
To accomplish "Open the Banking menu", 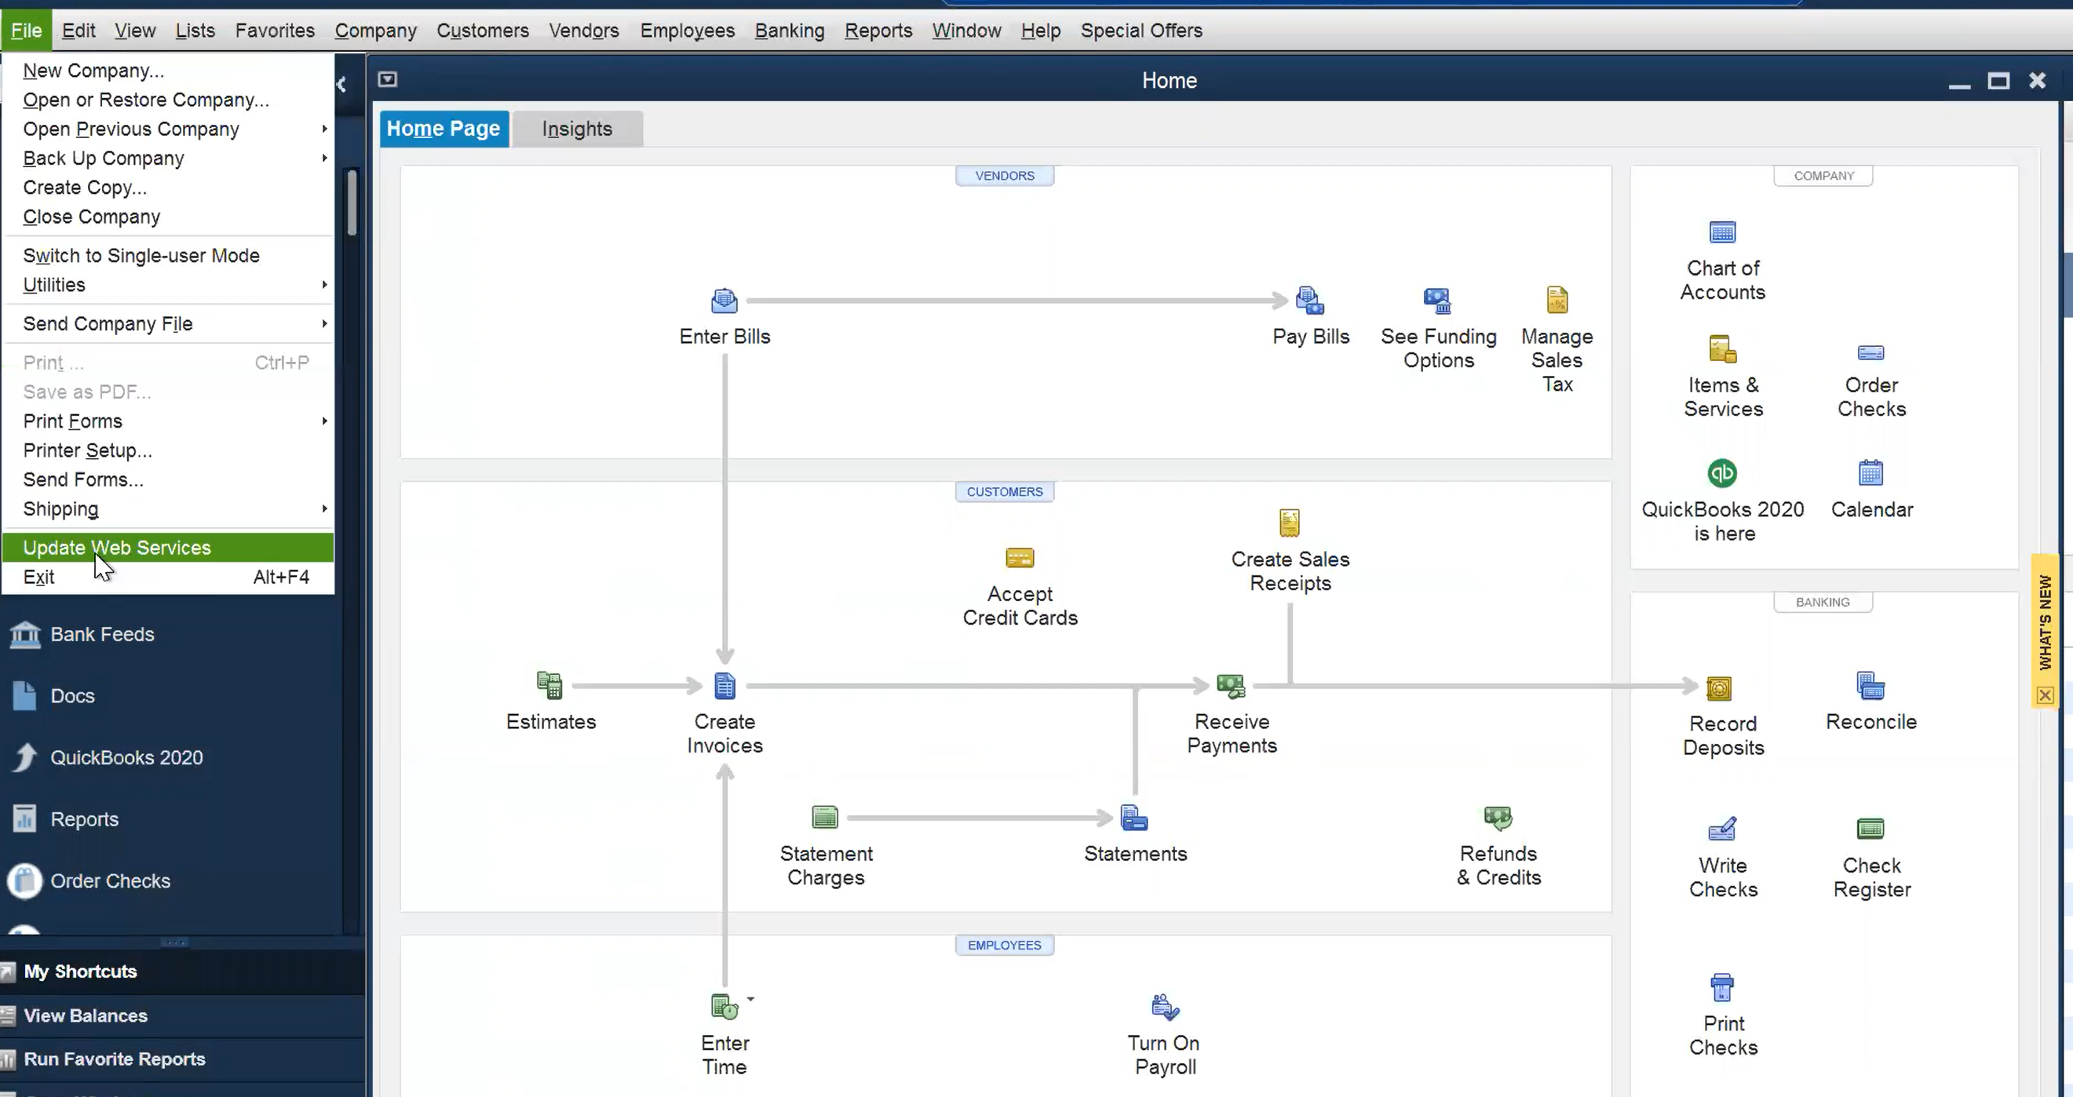I will coord(790,31).
